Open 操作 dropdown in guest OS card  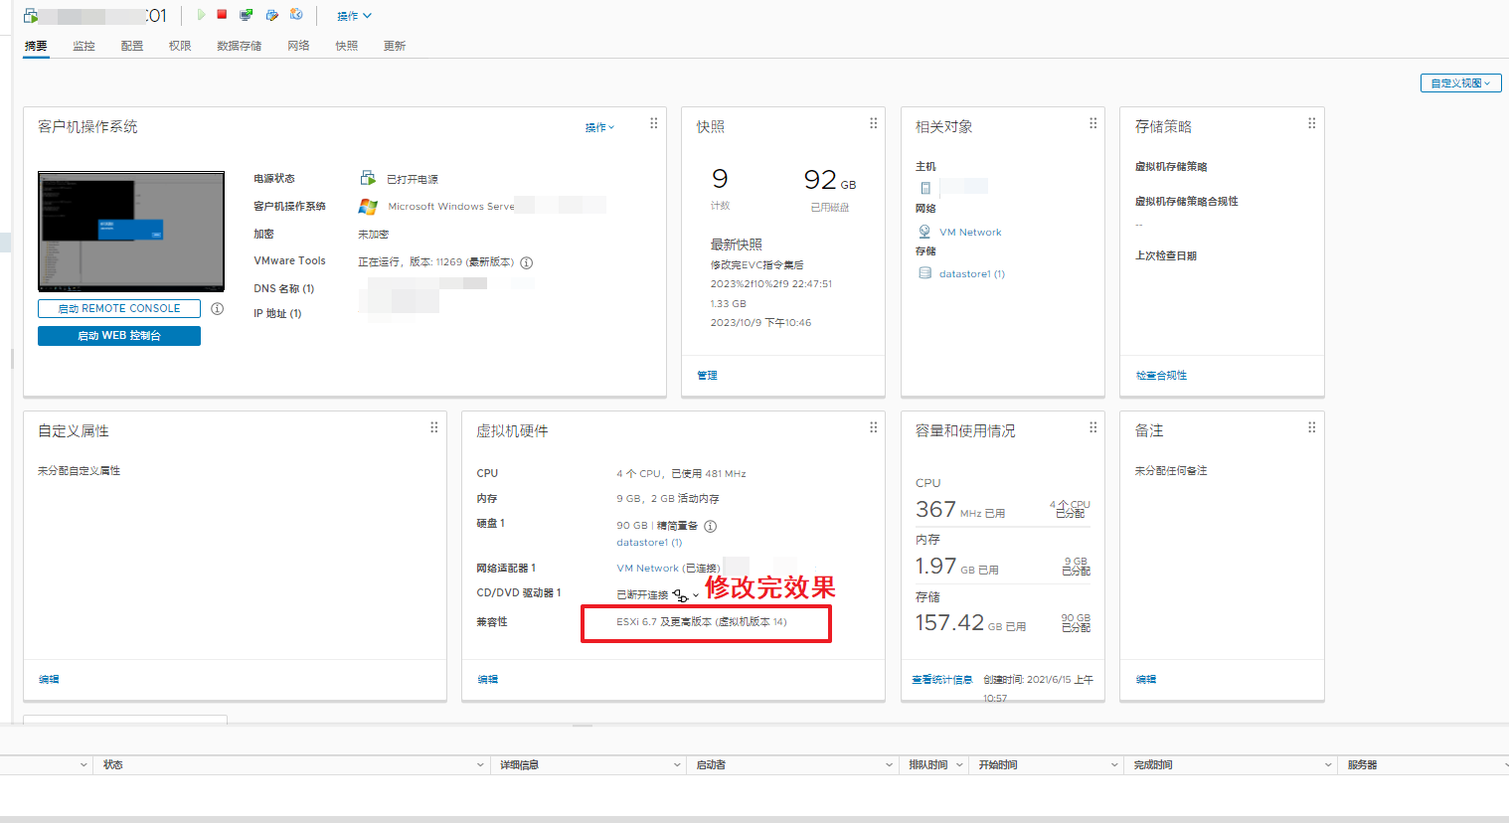tap(599, 127)
